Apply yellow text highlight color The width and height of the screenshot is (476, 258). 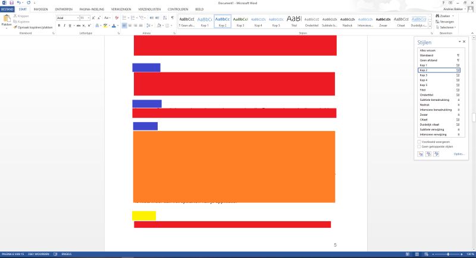pyautogui.click(x=105, y=26)
